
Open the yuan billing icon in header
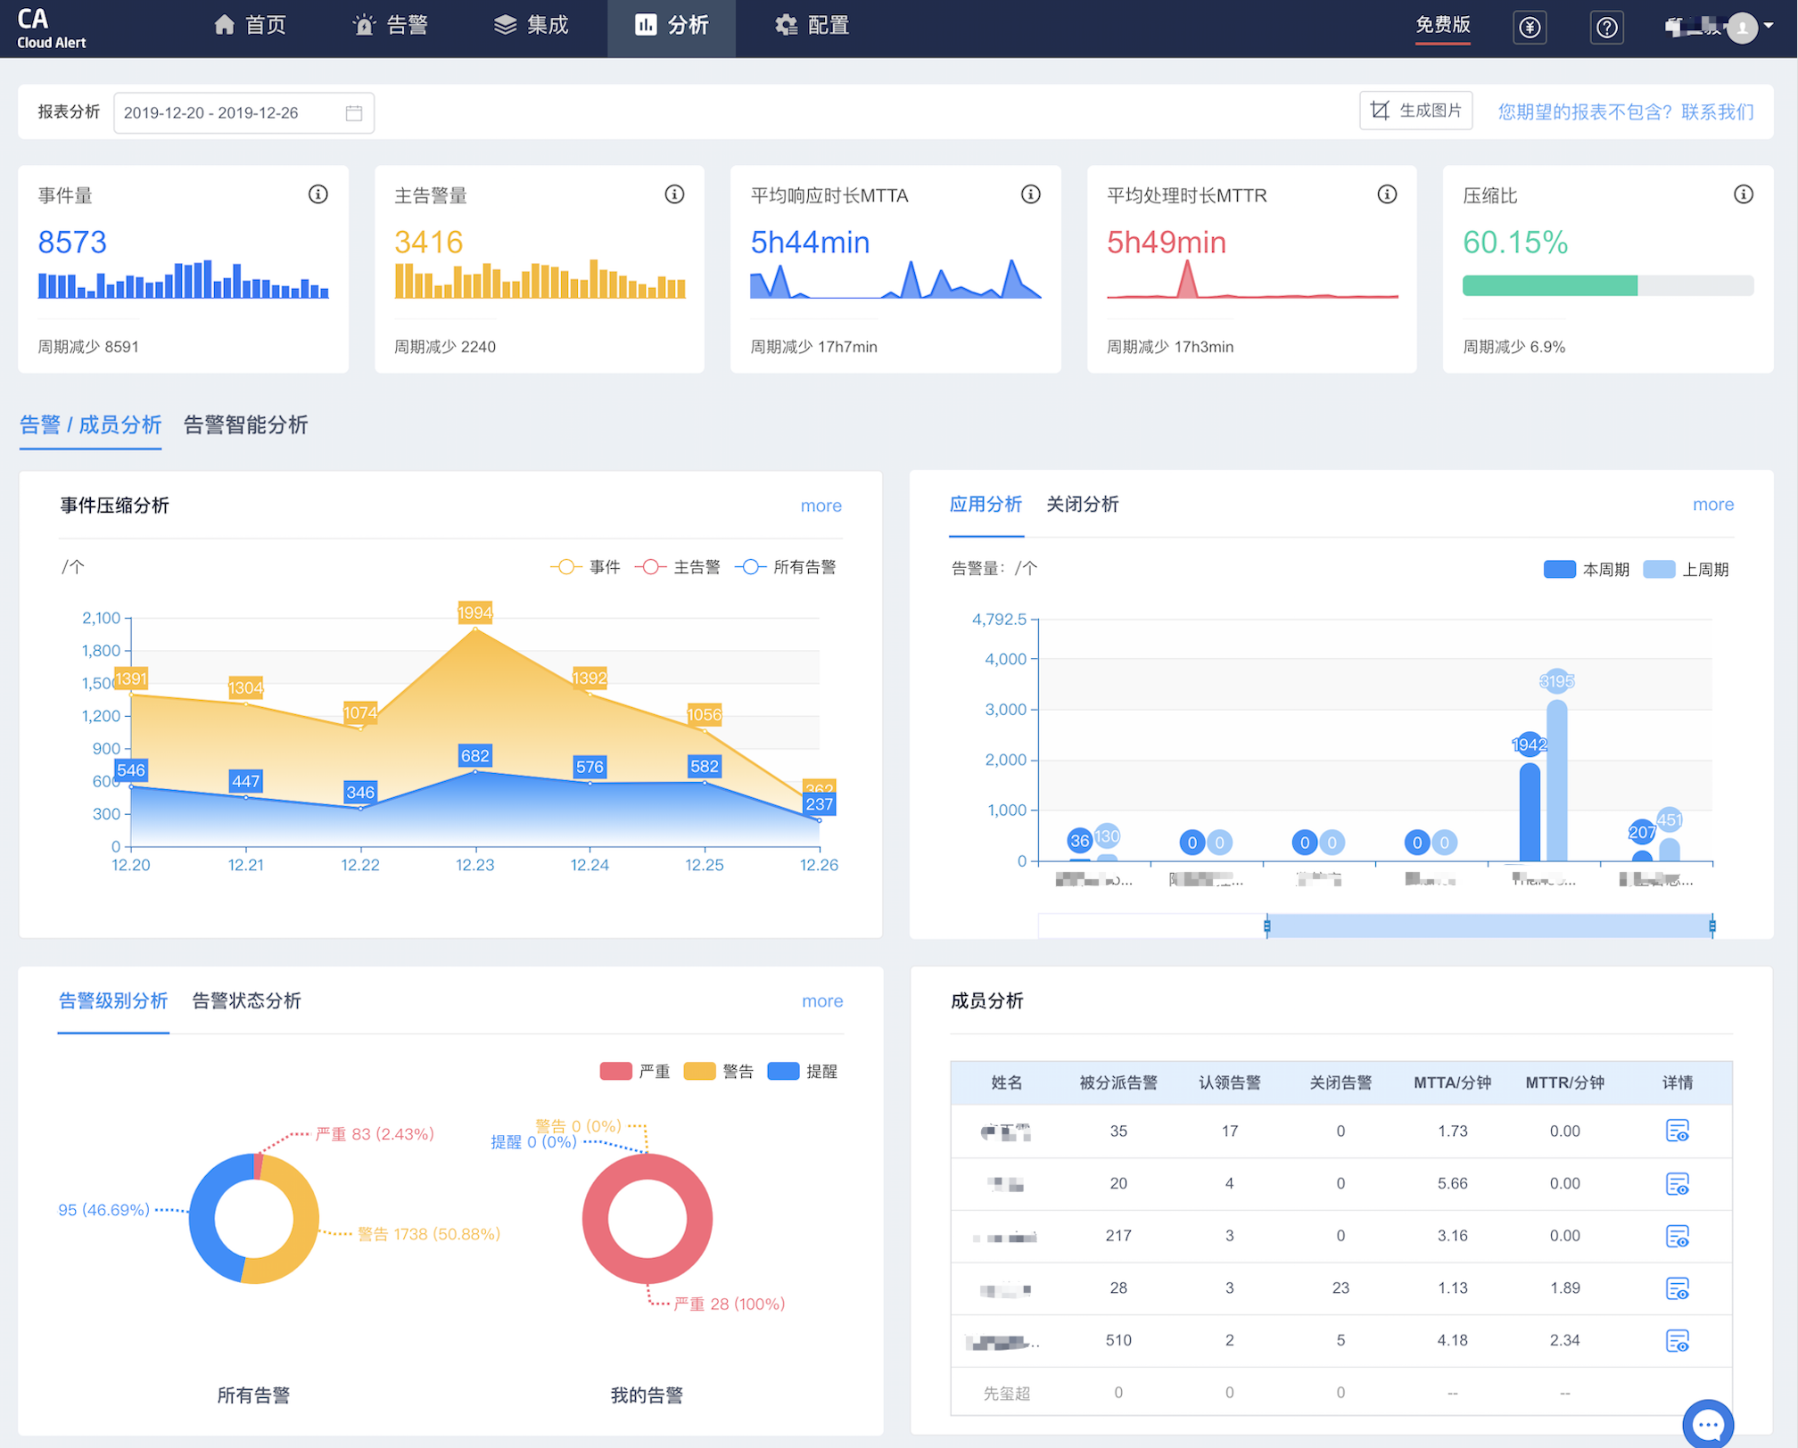[1530, 28]
